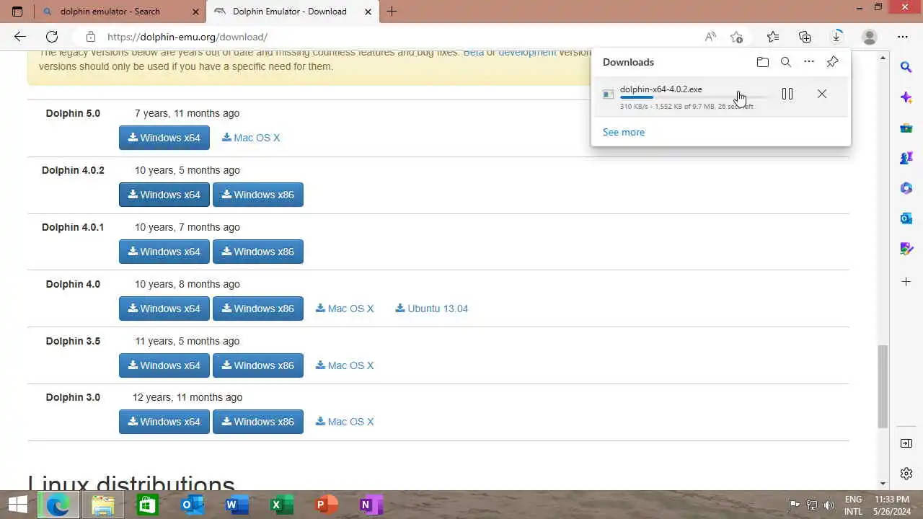The image size is (923, 519).
Task: Open sidebar Search icon
Action: tap(906, 67)
